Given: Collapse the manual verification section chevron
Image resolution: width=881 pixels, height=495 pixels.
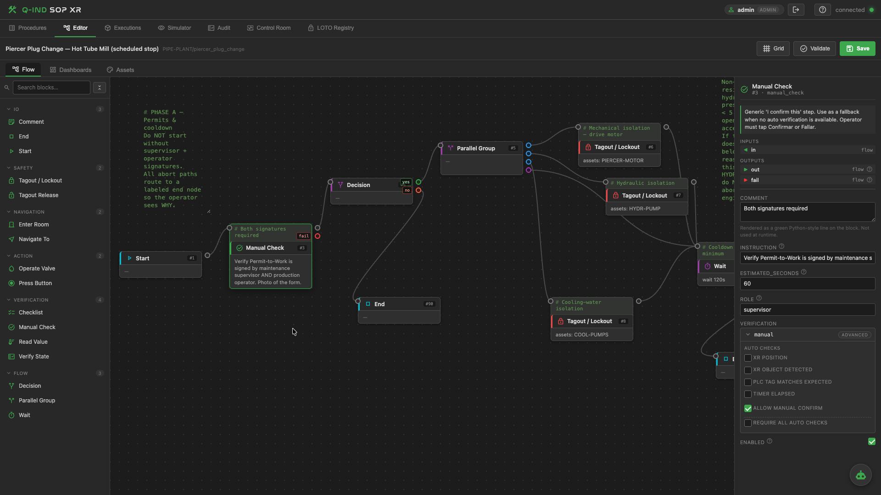Looking at the screenshot, I should coord(748,335).
